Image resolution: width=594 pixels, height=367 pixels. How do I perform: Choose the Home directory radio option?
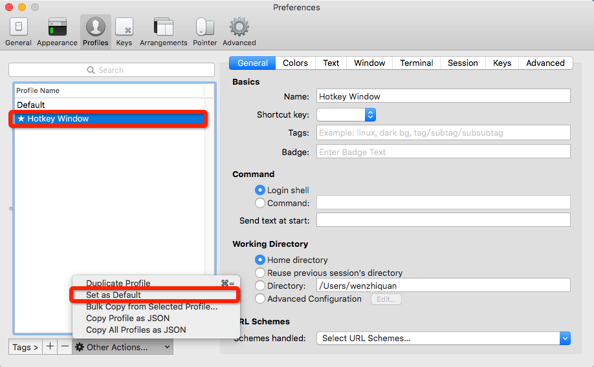click(x=260, y=260)
